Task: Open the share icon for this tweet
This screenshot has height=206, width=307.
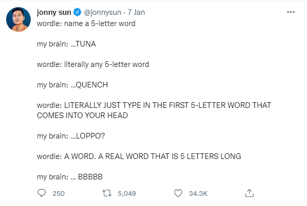Action: click(250, 193)
